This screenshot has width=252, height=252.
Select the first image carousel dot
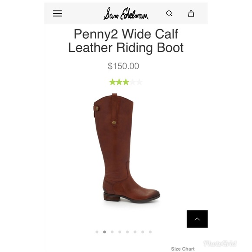pos(97,232)
